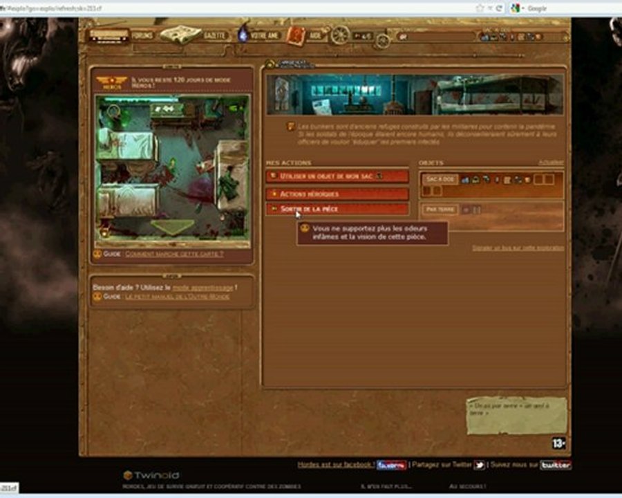Click the green exit arrow on the map
This screenshot has height=498, width=622.
(x=172, y=227)
